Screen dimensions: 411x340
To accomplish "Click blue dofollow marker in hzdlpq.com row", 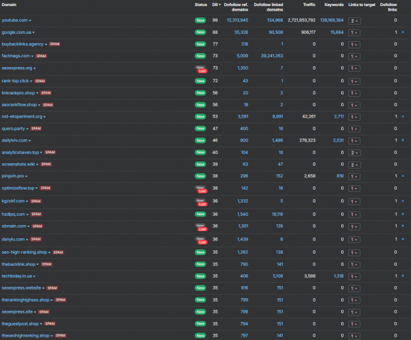I will pyautogui.click(x=403, y=214).
